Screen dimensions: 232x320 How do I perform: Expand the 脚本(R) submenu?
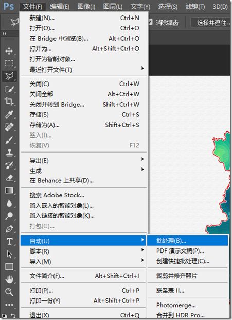click(83, 251)
